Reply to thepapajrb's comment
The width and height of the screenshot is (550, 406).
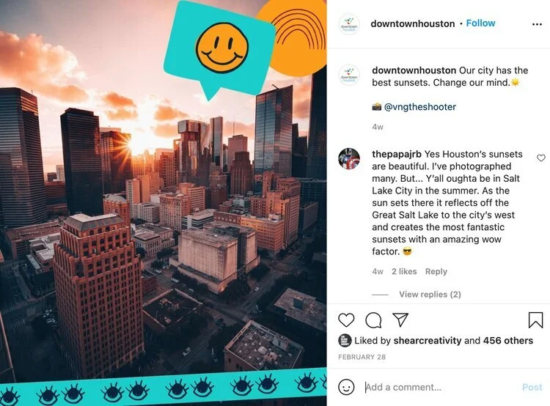(436, 271)
